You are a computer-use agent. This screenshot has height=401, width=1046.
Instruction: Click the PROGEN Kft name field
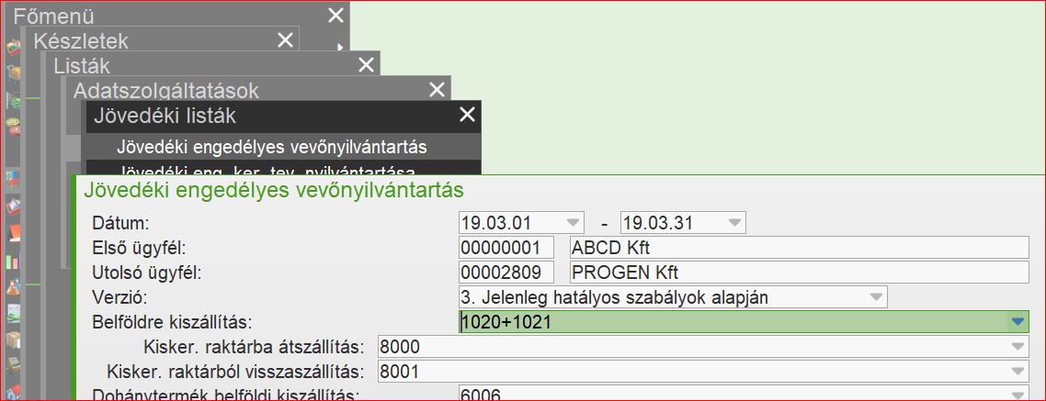pos(799,273)
